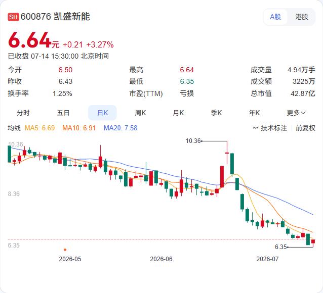Click the orange event dot above 2026-05

click(65, 250)
